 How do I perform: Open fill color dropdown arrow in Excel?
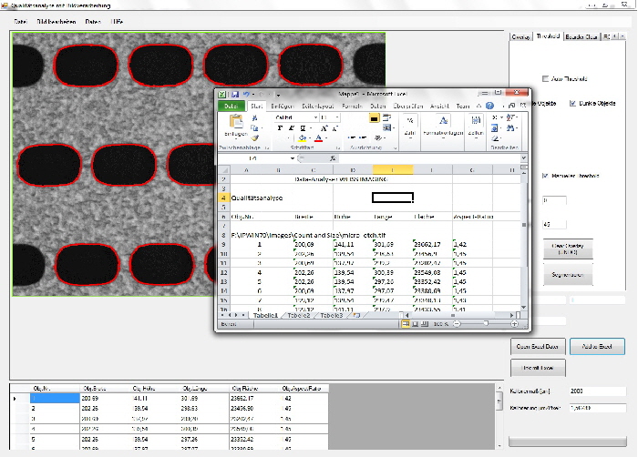(x=310, y=138)
